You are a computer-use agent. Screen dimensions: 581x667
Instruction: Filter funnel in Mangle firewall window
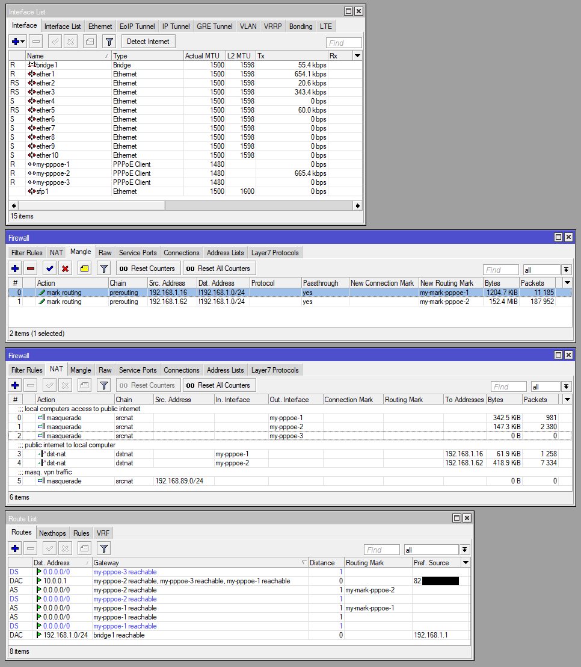coord(103,268)
